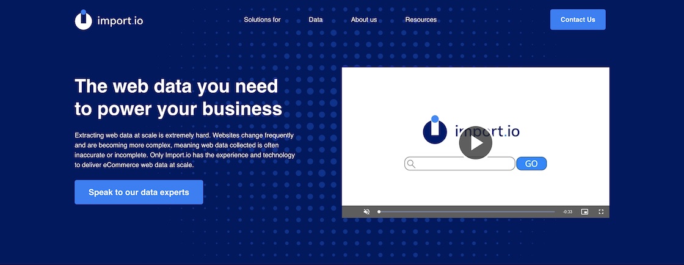Click the search field inside the video

click(x=460, y=164)
